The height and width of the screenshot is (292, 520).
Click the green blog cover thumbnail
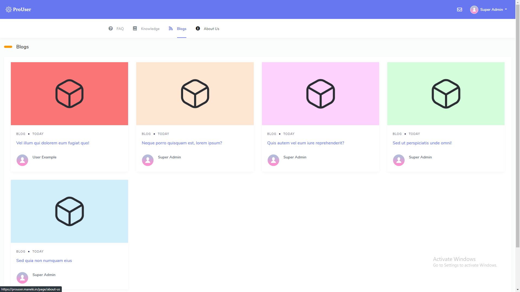pyautogui.click(x=446, y=94)
